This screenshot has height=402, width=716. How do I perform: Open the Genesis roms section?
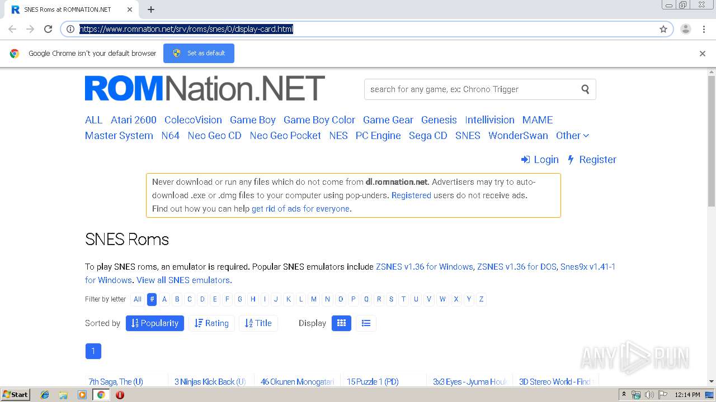(x=439, y=120)
